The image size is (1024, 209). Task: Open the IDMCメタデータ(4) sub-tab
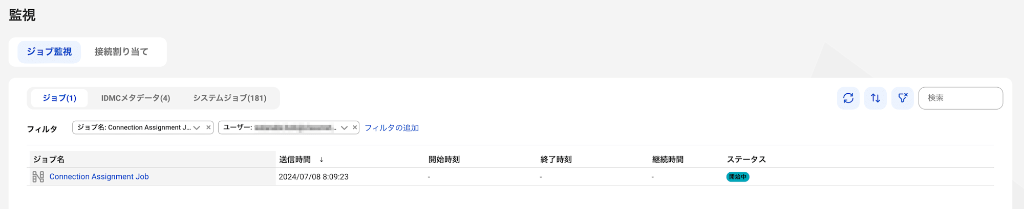[136, 98]
